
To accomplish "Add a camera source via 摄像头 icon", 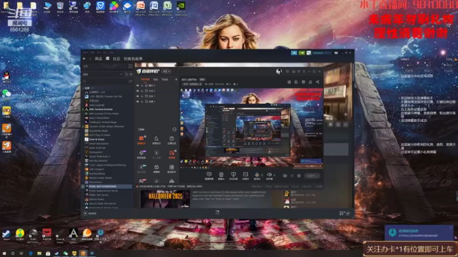I will click(x=221, y=175).
